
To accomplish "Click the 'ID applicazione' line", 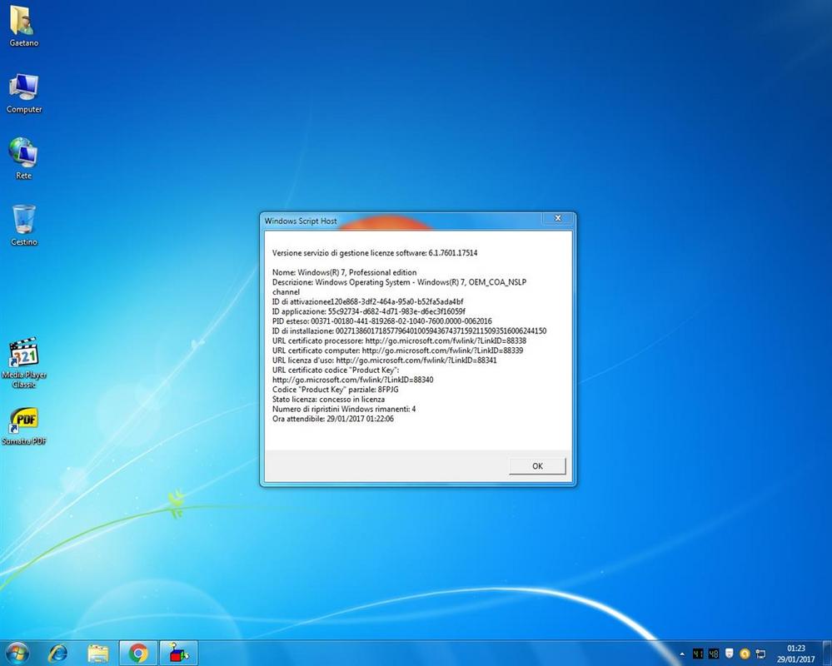I will (369, 311).
